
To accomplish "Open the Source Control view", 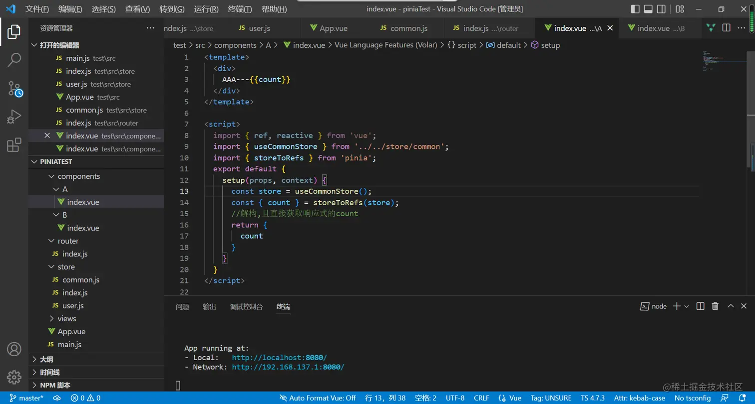I will pos(14,89).
